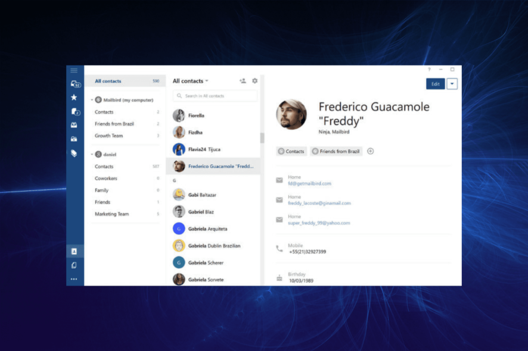This screenshot has height=351, width=528.
Task: Open contact Gabriela Dublin Brazilian
Action: coord(213,246)
